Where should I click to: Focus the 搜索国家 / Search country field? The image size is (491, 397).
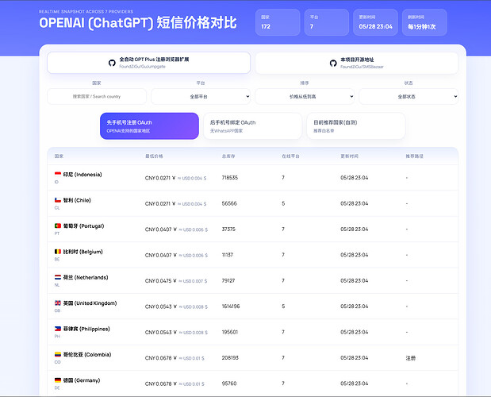pyautogui.click(x=97, y=97)
